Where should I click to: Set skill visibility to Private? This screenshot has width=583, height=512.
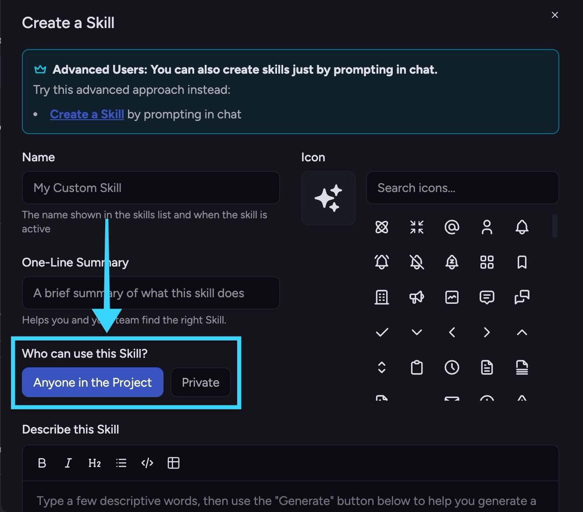(x=200, y=382)
